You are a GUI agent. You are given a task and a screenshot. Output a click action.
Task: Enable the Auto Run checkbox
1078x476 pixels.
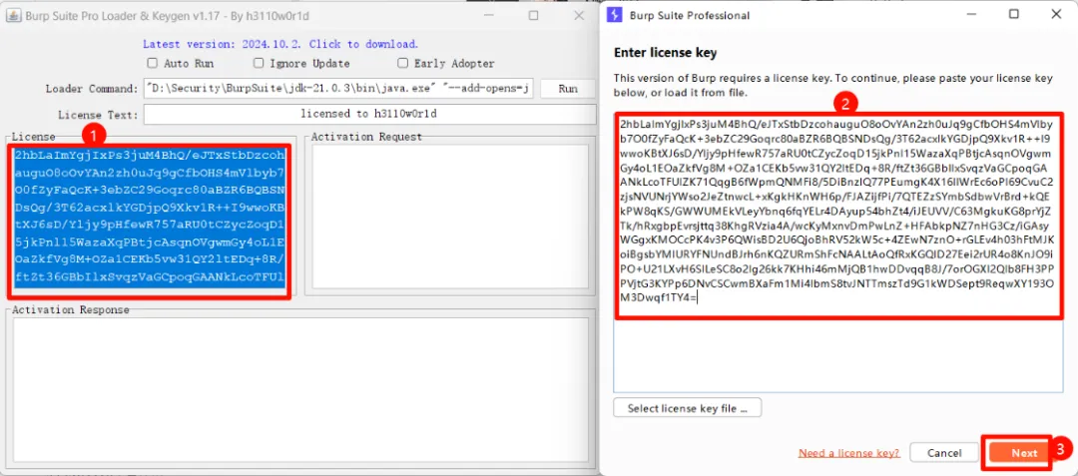[153, 63]
